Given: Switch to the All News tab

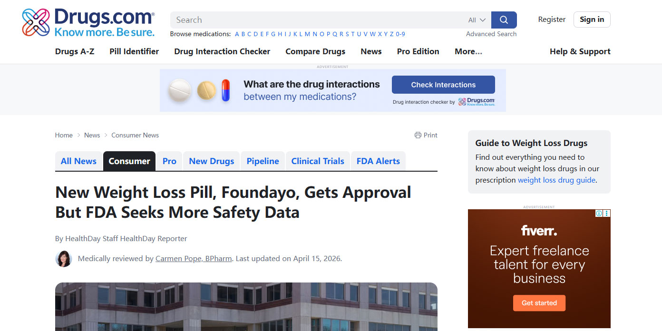Looking at the screenshot, I should point(78,161).
